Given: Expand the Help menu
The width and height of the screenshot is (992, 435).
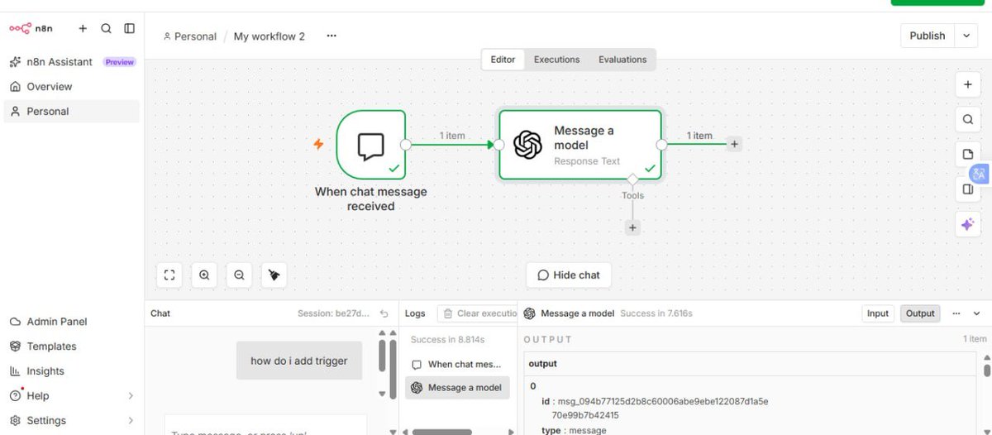Looking at the screenshot, I should click(x=72, y=396).
